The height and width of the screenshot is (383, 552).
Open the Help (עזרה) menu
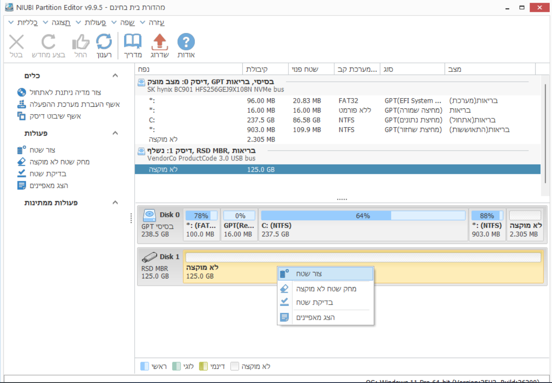tap(156, 22)
